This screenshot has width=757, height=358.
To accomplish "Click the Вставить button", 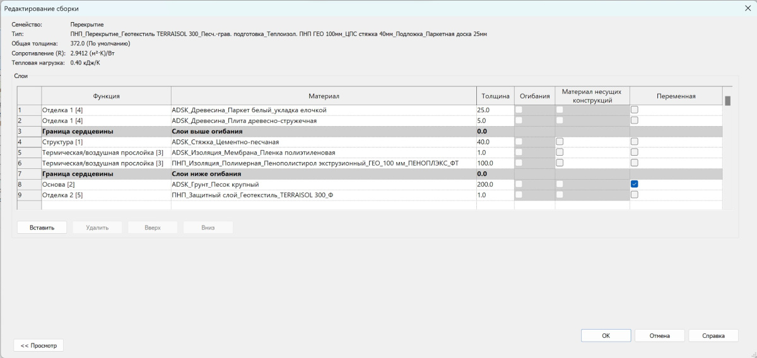I will click(x=42, y=228).
